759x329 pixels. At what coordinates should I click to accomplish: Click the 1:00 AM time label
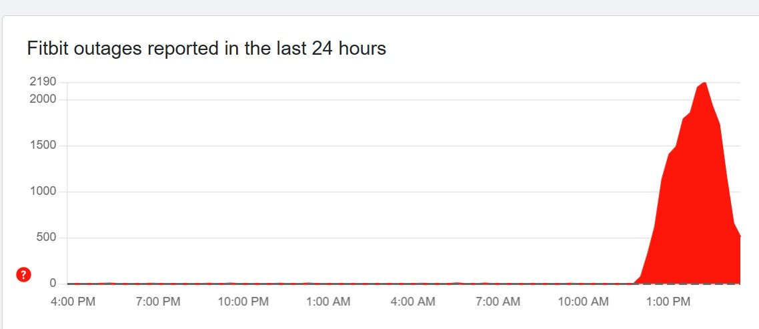pos(328,302)
